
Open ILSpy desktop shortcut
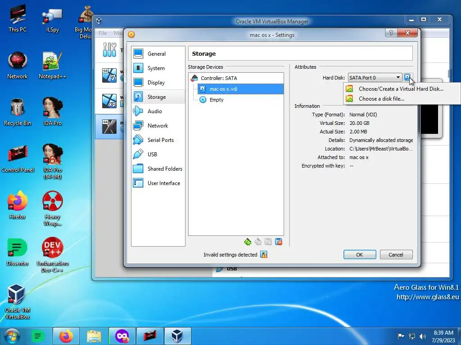(x=52, y=20)
